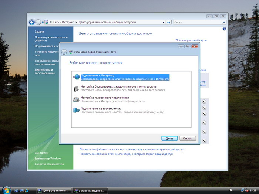The image size is (259, 194).
Task: Expand the first chevron in sharing section
Action: pos(204,102)
